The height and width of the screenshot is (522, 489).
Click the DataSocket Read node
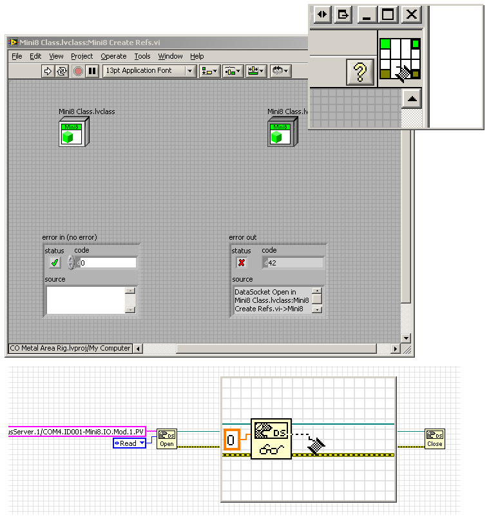[x=271, y=439]
